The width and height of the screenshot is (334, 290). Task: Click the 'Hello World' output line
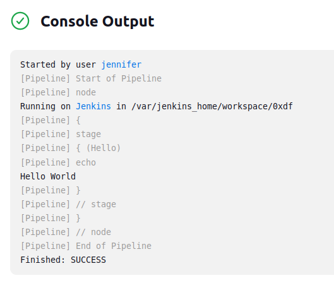coord(48,176)
